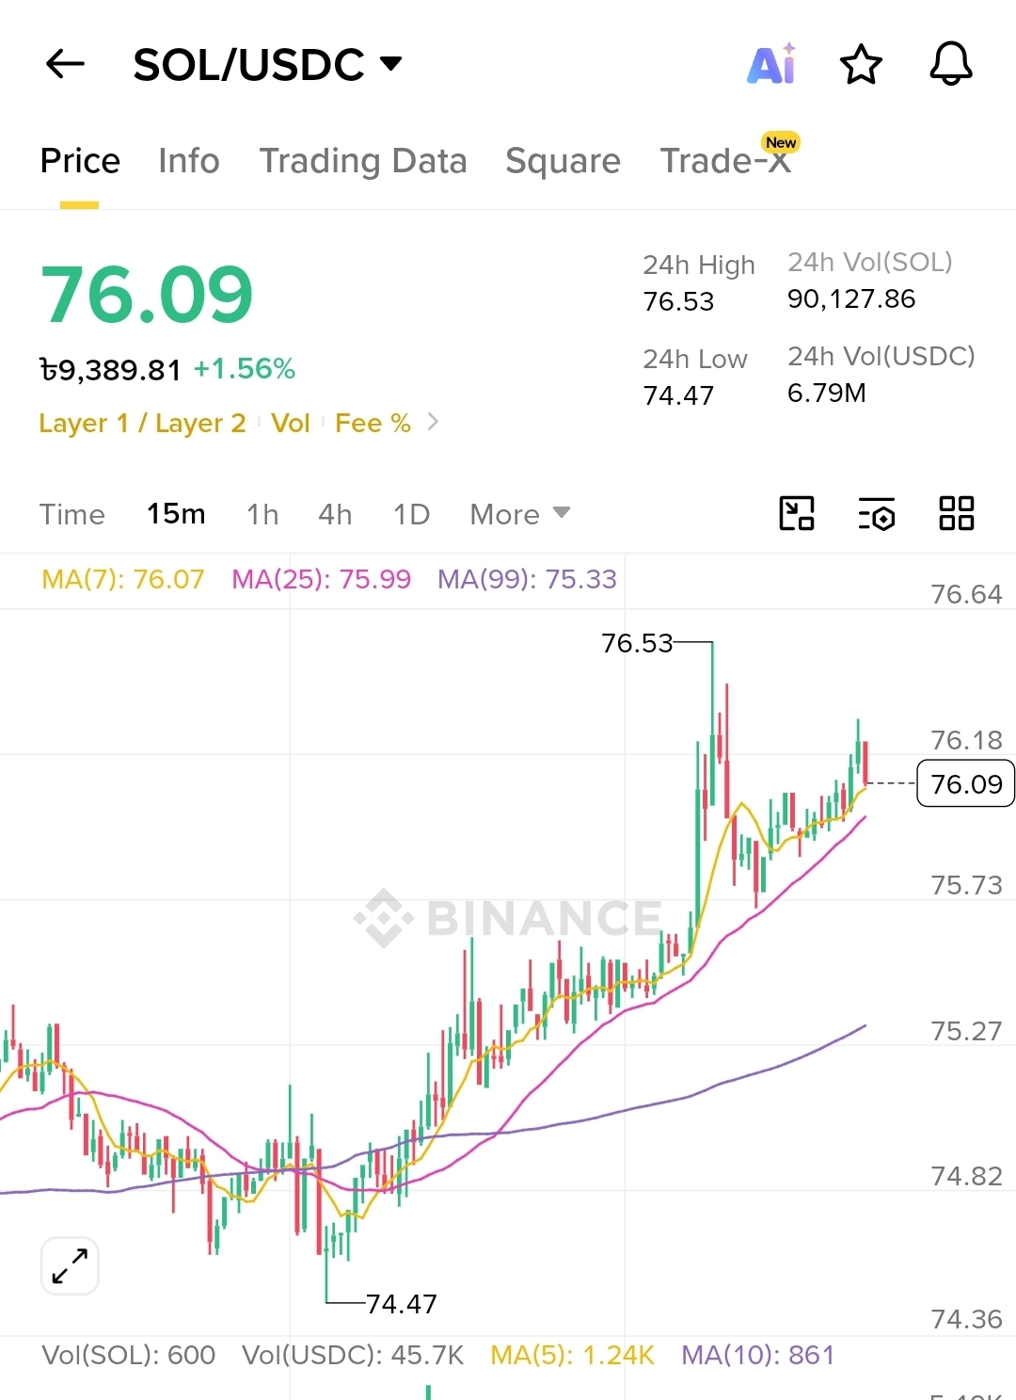This screenshot has height=1400, width=1016.
Task: Add pair to favorites with star icon
Action: (x=861, y=65)
